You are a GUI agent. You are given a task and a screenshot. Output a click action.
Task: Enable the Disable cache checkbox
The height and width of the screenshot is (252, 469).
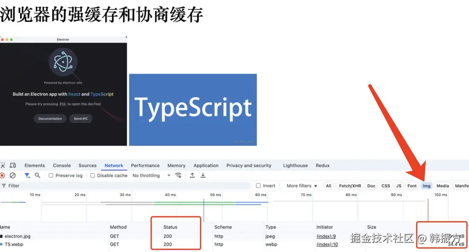point(92,175)
